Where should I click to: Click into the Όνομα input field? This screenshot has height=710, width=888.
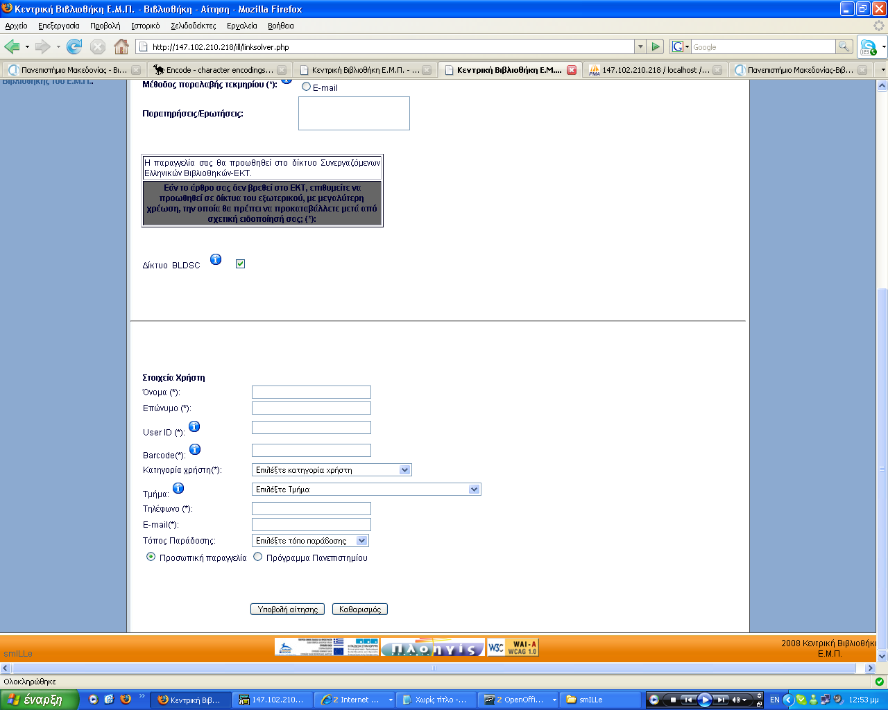[311, 392]
